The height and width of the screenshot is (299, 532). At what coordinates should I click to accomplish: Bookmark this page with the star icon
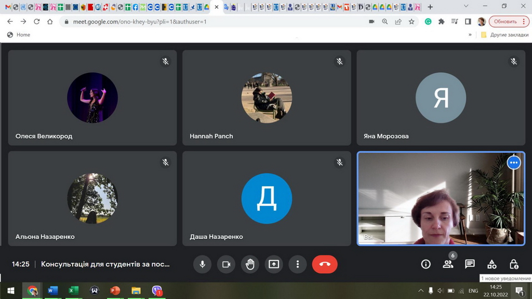(411, 21)
